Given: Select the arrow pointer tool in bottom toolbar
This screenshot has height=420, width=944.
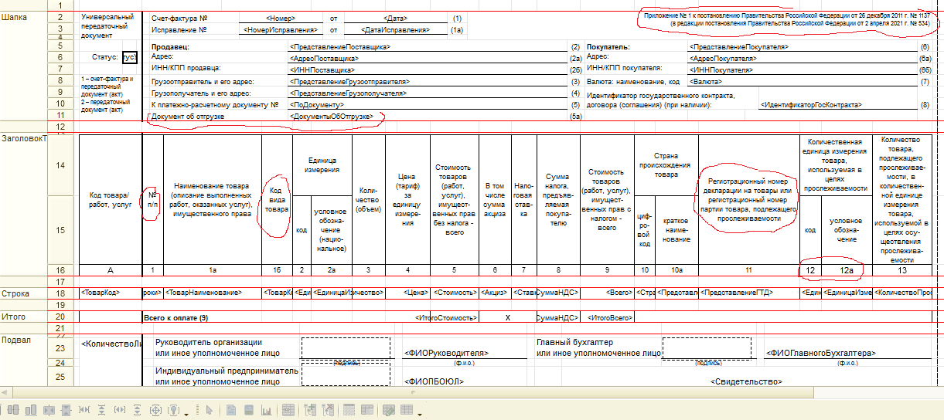Looking at the screenshot, I should click(x=210, y=410).
